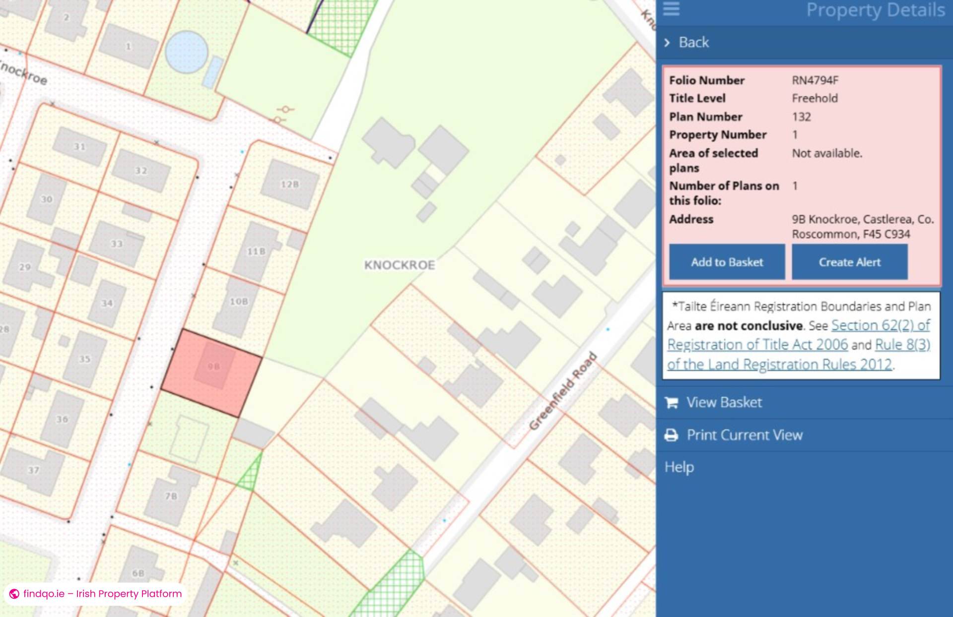The image size is (953, 617).
Task: Click the Property Details header title
Action: tap(876, 10)
